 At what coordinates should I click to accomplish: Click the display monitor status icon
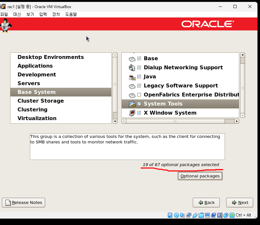207,215
